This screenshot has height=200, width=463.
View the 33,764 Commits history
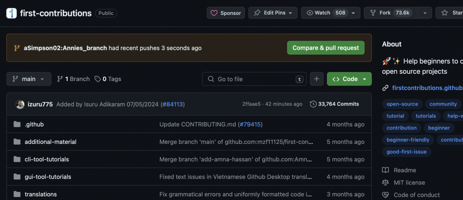tap(335, 104)
